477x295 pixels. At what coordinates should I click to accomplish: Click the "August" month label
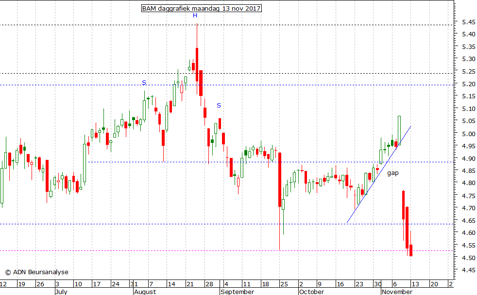145,292
